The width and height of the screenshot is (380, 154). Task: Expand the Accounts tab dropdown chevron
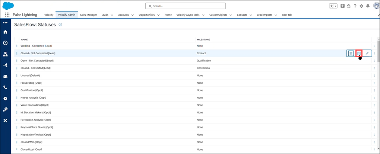click(x=133, y=15)
